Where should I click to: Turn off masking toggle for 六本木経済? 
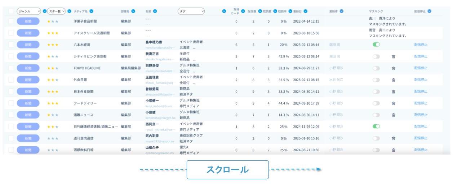click(377, 45)
